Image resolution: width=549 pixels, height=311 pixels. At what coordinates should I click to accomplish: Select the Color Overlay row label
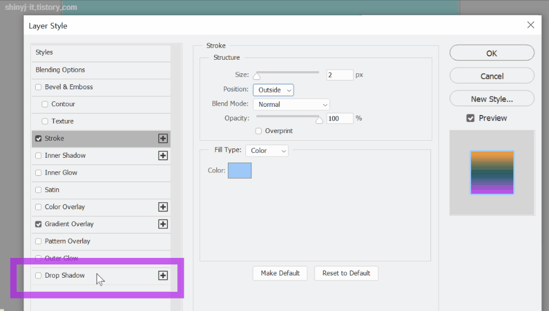(65, 206)
